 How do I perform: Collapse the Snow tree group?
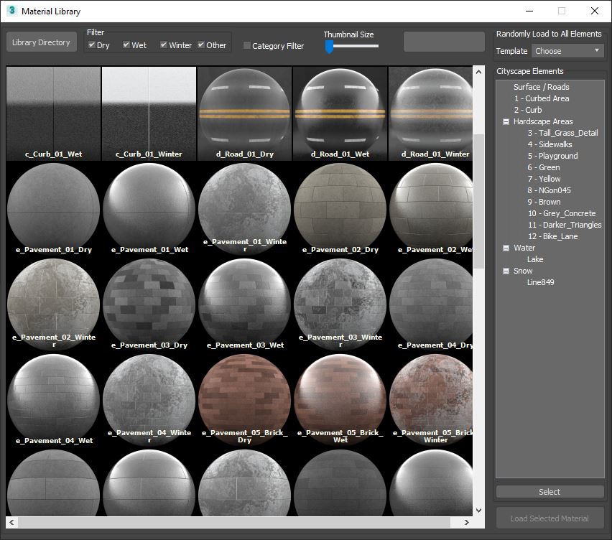(x=506, y=271)
